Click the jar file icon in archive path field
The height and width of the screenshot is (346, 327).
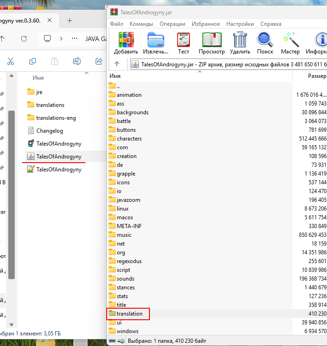[135, 64]
